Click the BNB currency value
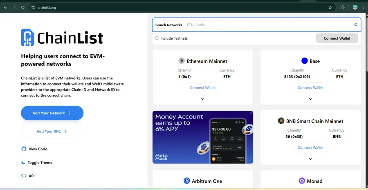The height and width of the screenshot is (190, 368). coord(337,136)
